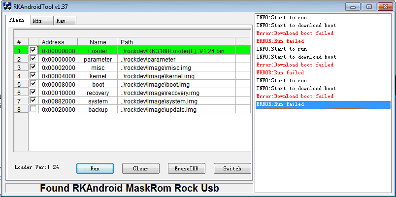The height and width of the screenshot is (197, 396).
Task: Select the kernel.img path cell
Action: 176,76
